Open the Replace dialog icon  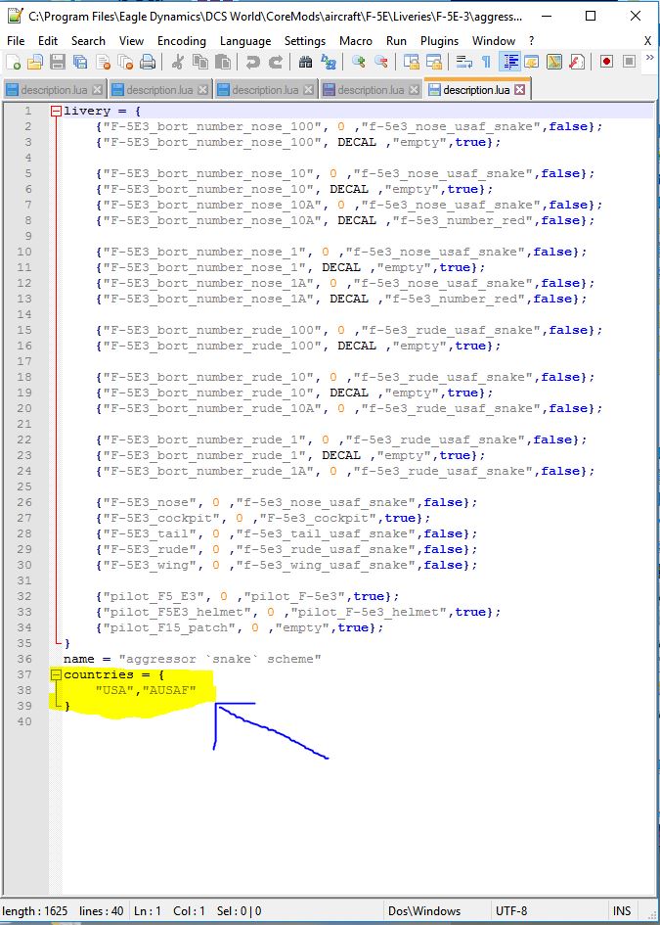(328, 62)
